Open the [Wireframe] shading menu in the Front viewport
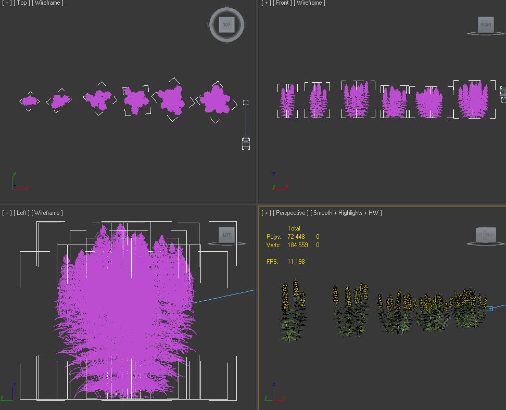This screenshot has height=410, width=506. pyautogui.click(x=309, y=3)
